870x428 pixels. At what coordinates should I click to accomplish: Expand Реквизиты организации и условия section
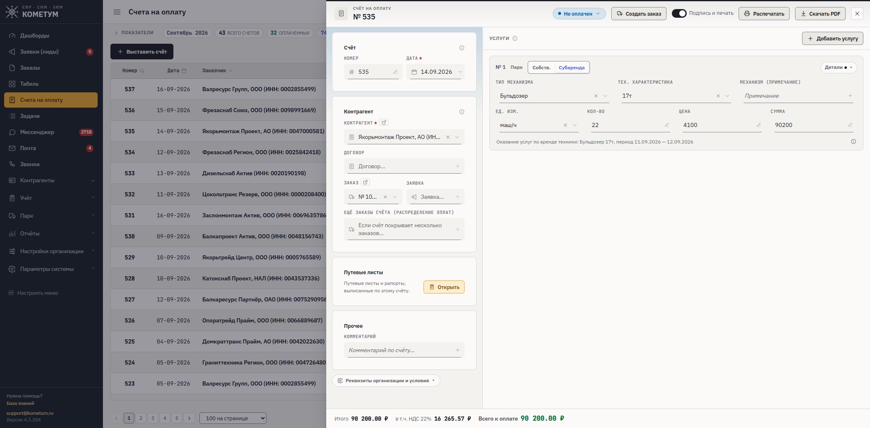[x=386, y=381]
